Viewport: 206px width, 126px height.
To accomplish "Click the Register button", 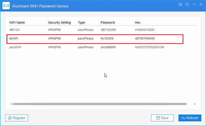I will (16, 118).
